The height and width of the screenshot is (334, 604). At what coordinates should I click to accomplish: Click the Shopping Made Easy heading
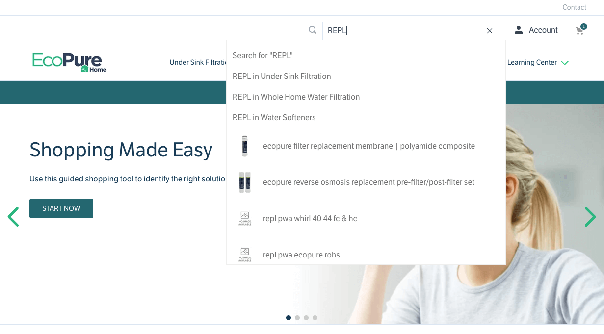tap(121, 150)
